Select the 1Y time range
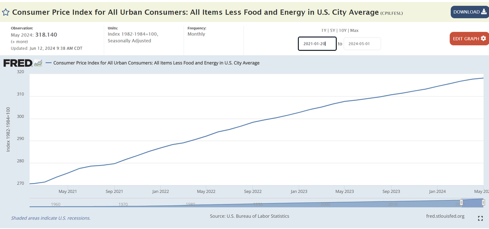The height and width of the screenshot is (229, 489). pyautogui.click(x=324, y=30)
